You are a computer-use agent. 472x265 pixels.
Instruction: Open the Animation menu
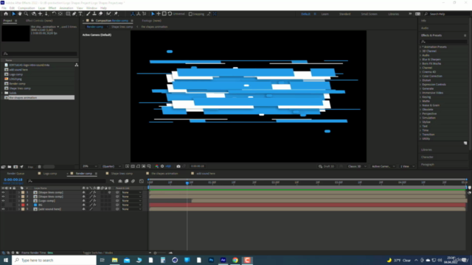pos(66,8)
